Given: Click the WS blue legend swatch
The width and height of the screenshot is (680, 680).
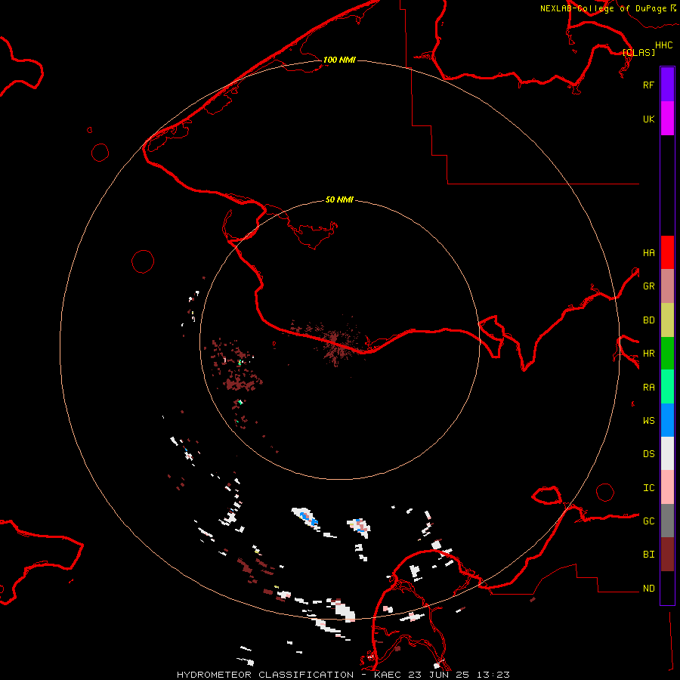Looking at the screenshot, I should [x=667, y=420].
